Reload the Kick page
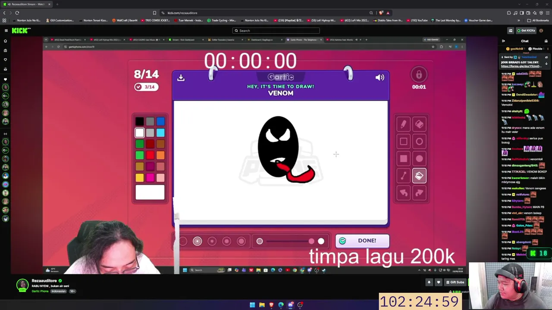Viewport: 552px width, 310px height. (17, 13)
